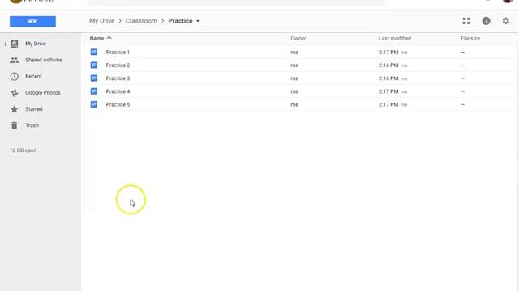Go to Classroom folder in breadcrumb
The image size is (519, 291).
tap(141, 21)
